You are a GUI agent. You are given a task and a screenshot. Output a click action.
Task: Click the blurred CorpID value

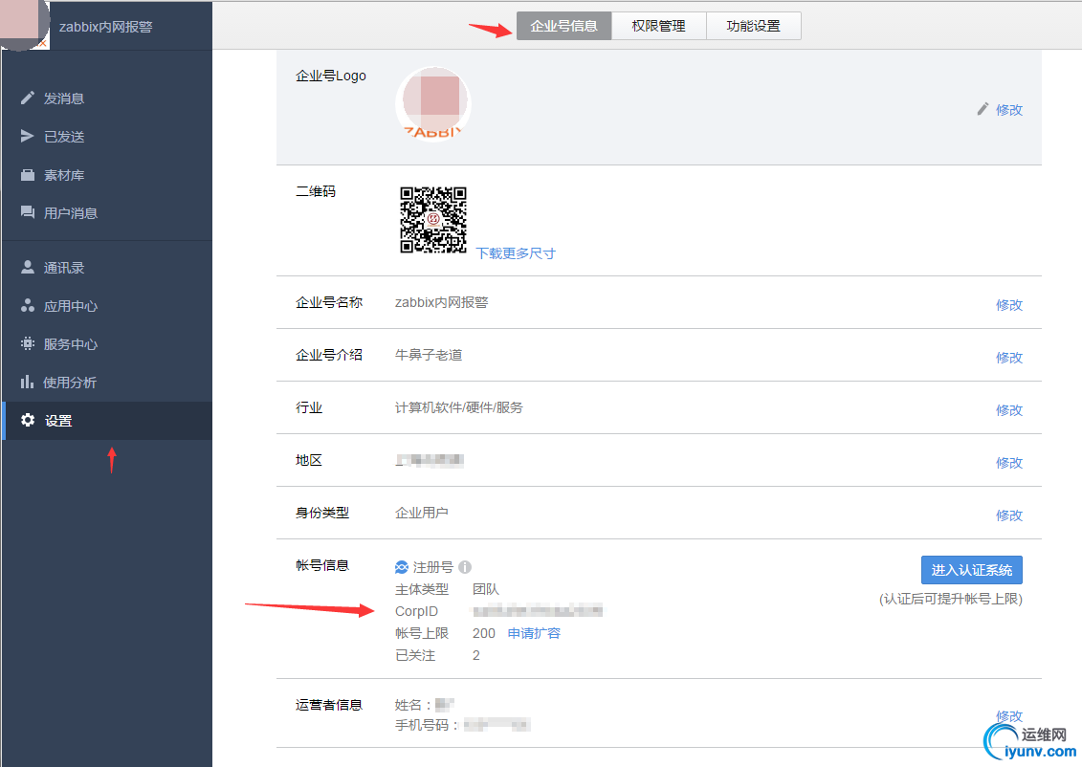[x=537, y=610]
